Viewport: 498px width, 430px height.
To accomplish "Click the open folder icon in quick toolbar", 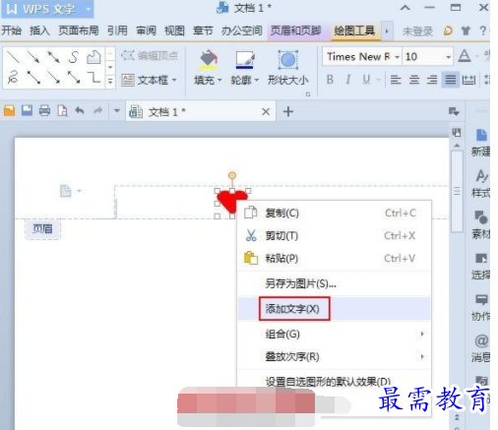I will [10, 111].
